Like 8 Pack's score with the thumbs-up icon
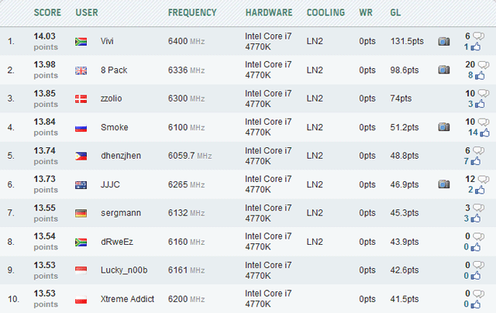Image resolution: width=496 pixels, height=313 pixels. [479, 76]
